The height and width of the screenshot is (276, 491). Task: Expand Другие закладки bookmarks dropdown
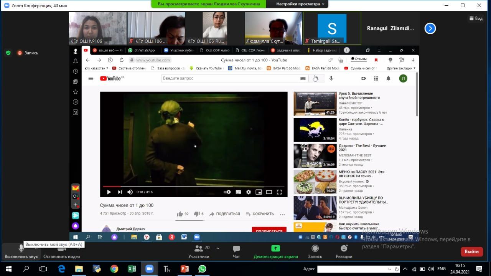click(x=401, y=68)
